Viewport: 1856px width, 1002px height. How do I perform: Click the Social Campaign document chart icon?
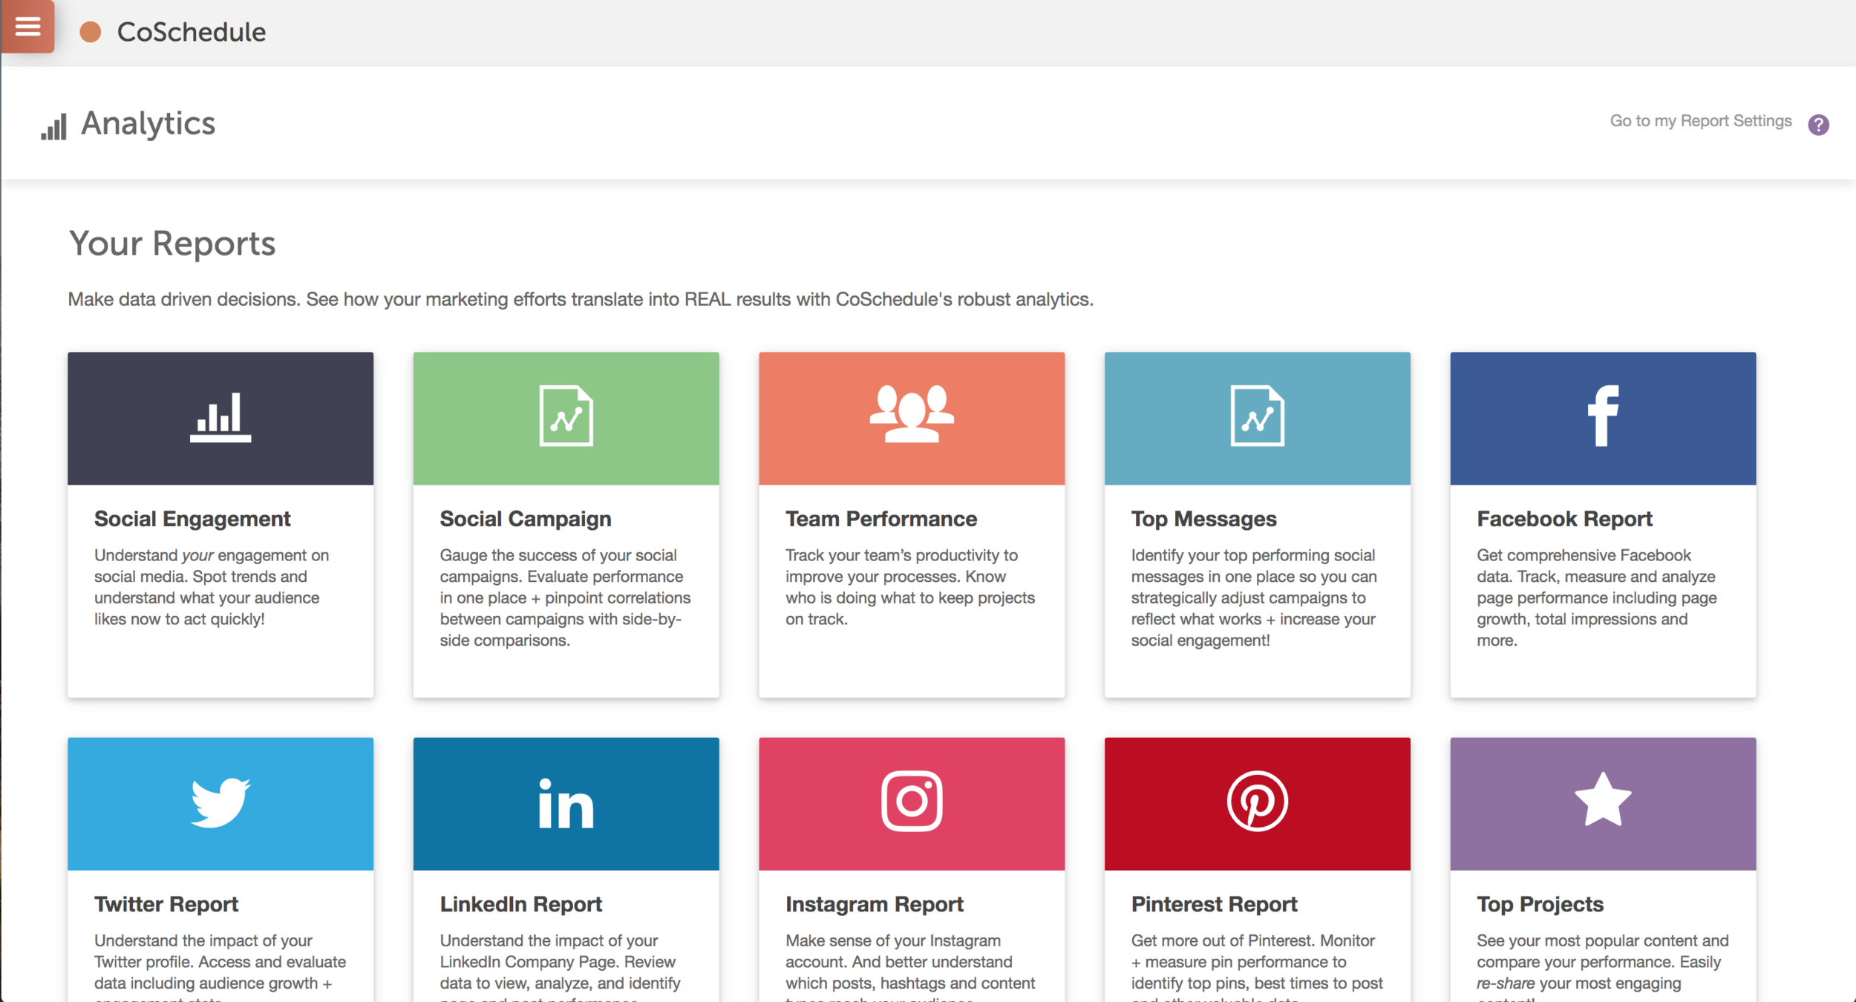tap(566, 416)
